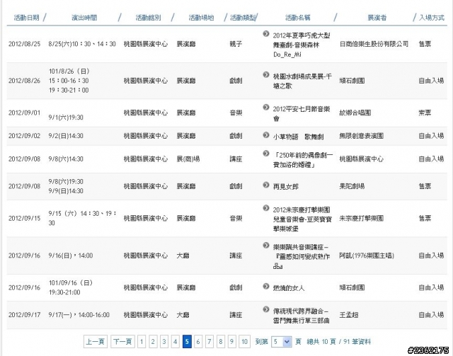453x356 pixels.
Task: Open event 2012朱宗慶打擊樂團兒童音樂會
Action: click(x=302, y=219)
